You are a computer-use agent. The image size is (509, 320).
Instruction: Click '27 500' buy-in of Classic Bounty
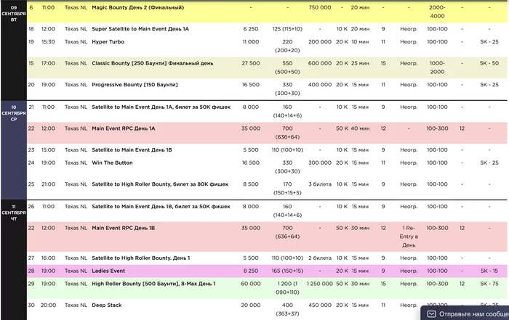click(x=251, y=63)
